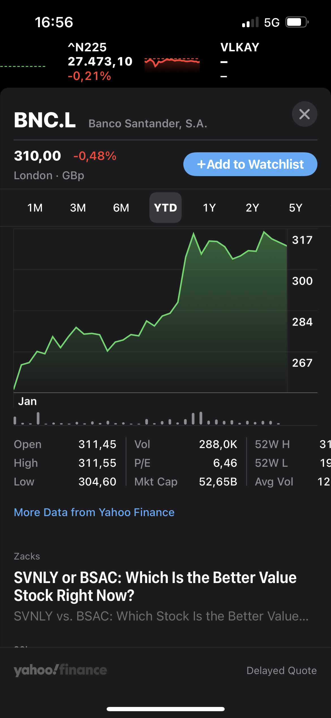Tap the 5G signal status icon
The width and height of the screenshot is (331, 718).
(272, 22)
